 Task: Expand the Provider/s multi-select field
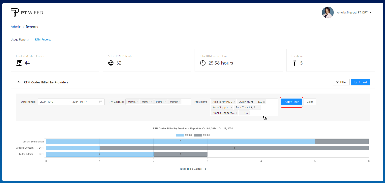pos(263,113)
